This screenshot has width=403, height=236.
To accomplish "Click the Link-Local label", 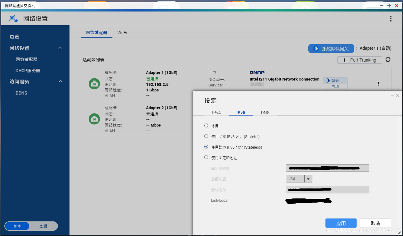I will tap(220, 201).
